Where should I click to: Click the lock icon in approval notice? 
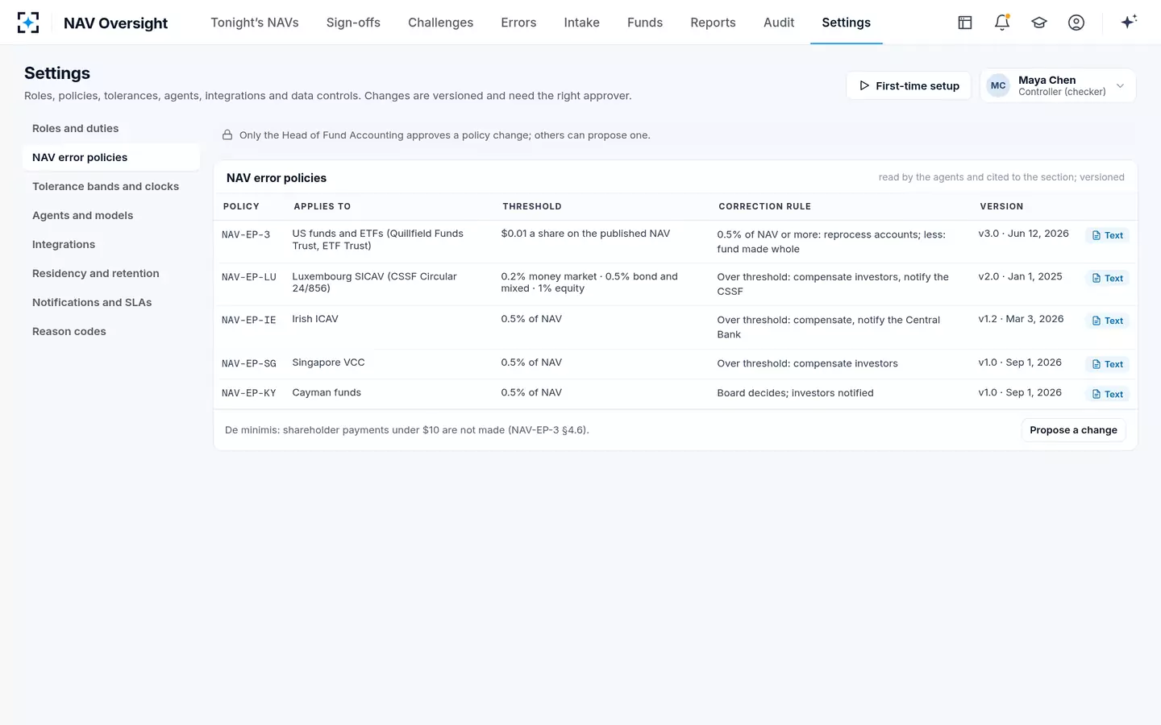click(227, 135)
